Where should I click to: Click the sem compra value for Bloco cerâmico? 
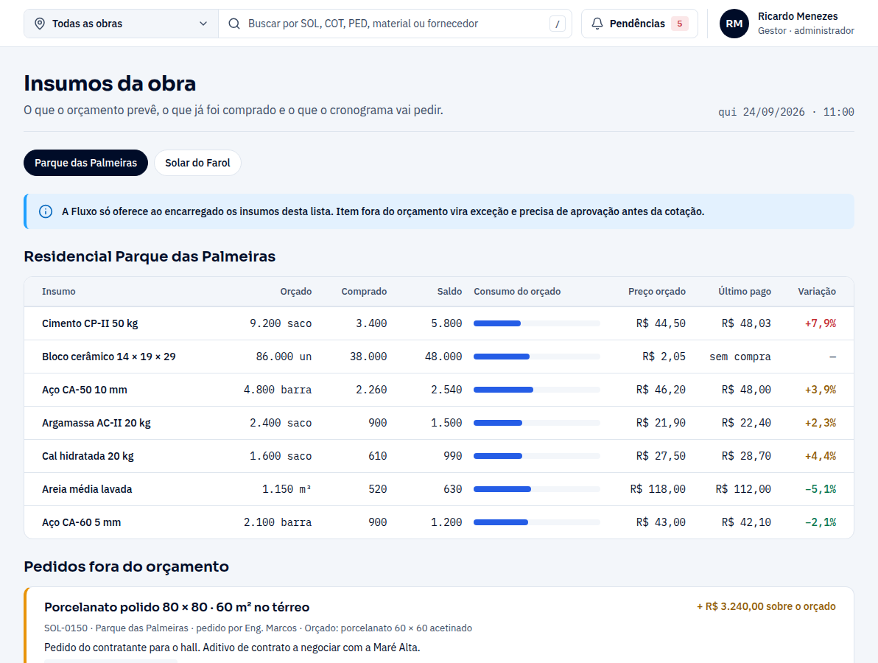click(x=740, y=357)
